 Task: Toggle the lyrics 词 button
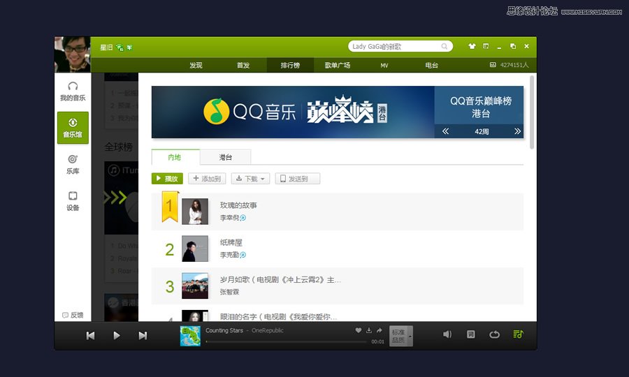(471, 334)
